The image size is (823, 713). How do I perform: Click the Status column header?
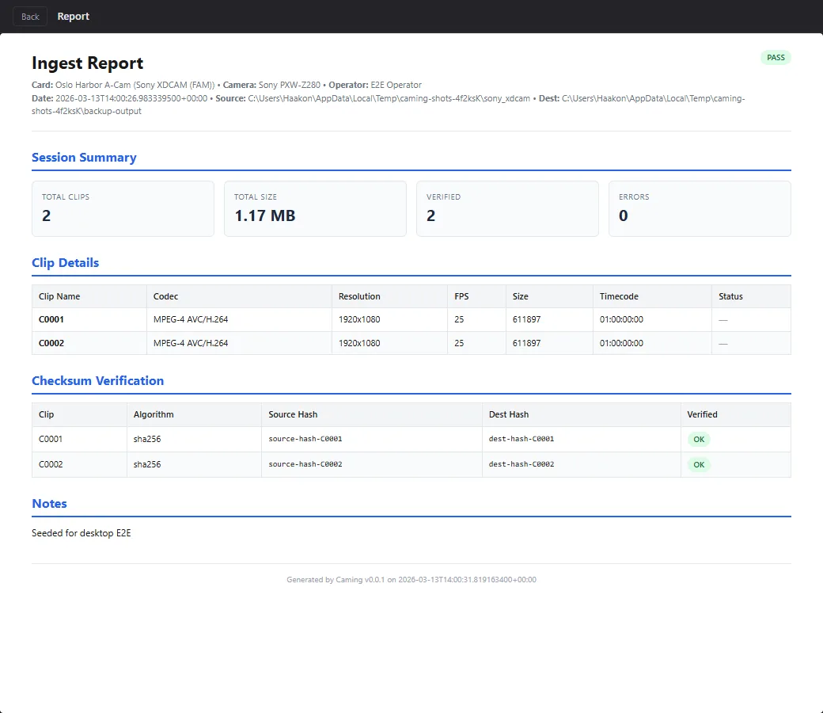coord(730,295)
